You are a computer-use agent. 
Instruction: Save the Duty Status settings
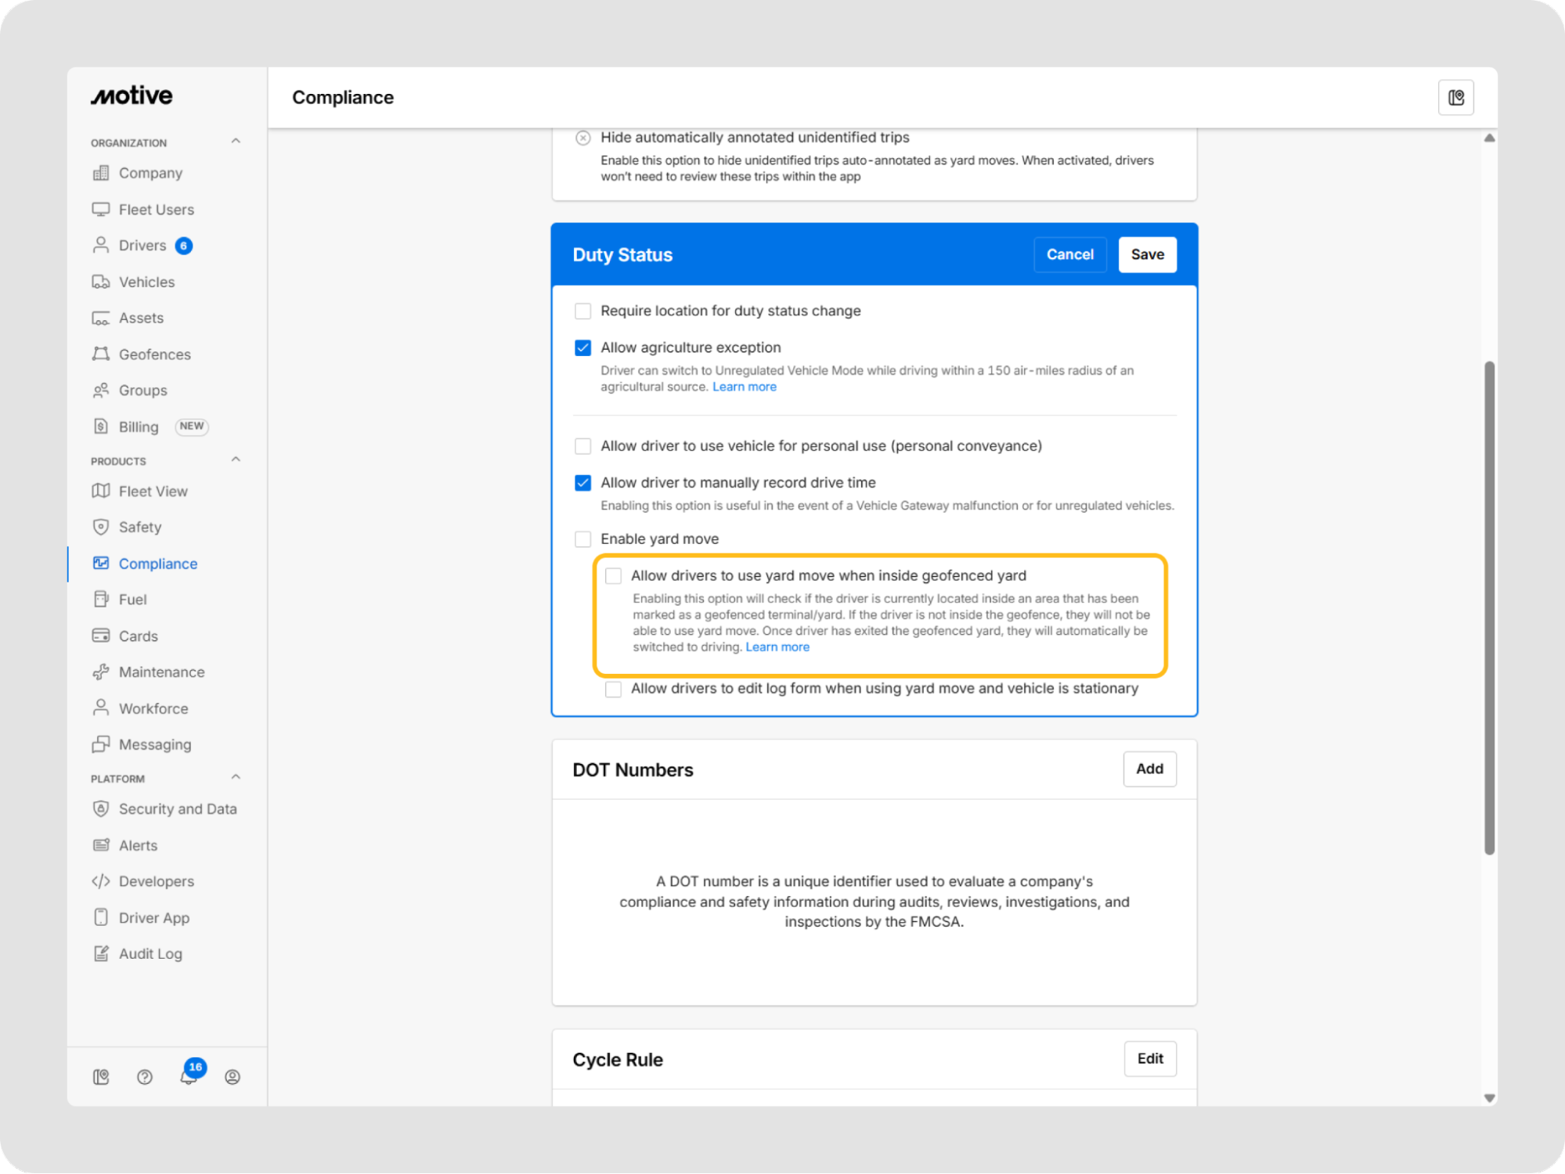(x=1147, y=254)
